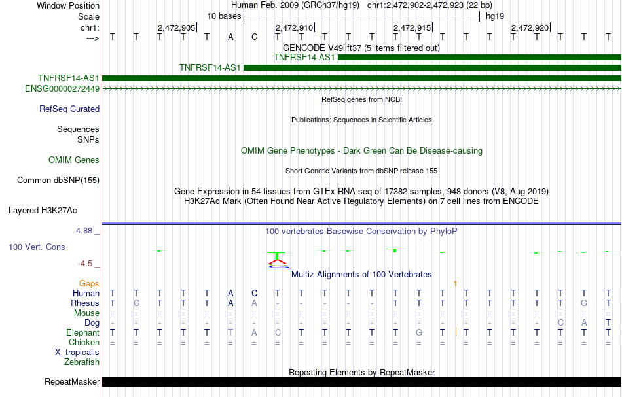Click the 10 bases scale label
Viewport: 622px width, 397px height.
pos(224,16)
